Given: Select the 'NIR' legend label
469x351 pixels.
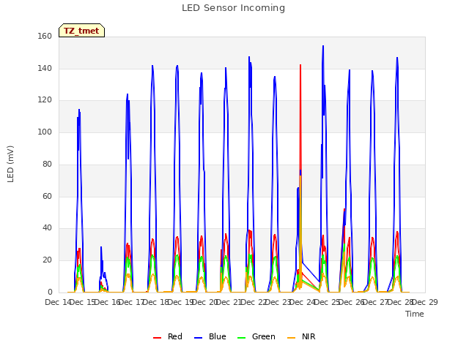Looking at the screenshot, I should coord(309,336).
